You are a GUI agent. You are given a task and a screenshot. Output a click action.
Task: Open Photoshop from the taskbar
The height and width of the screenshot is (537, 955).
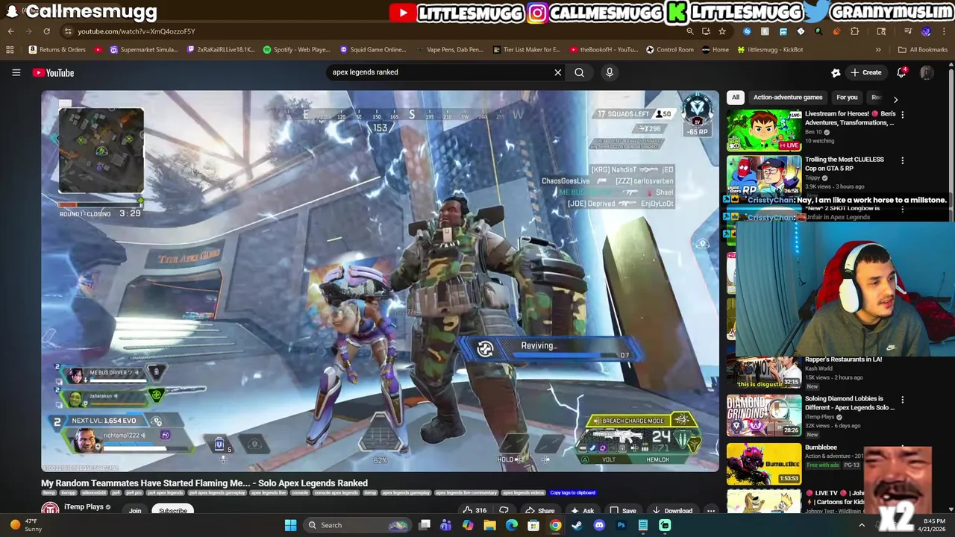click(x=621, y=525)
